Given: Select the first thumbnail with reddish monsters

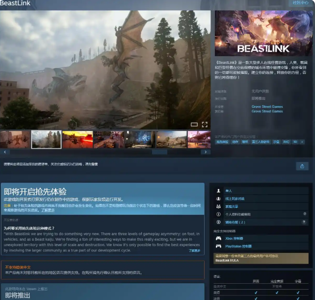Looking at the screenshot, I should [15, 140].
